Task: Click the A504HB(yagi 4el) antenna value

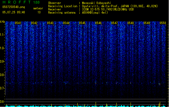Action: (95, 13)
